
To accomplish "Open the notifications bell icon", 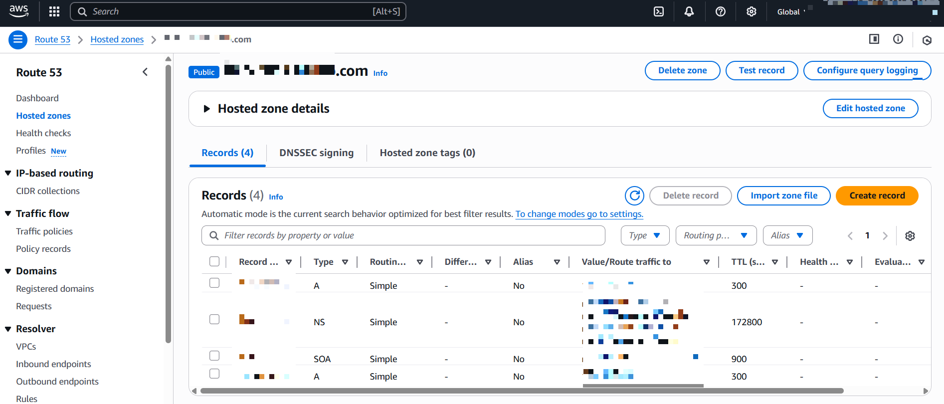I will pos(689,11).
